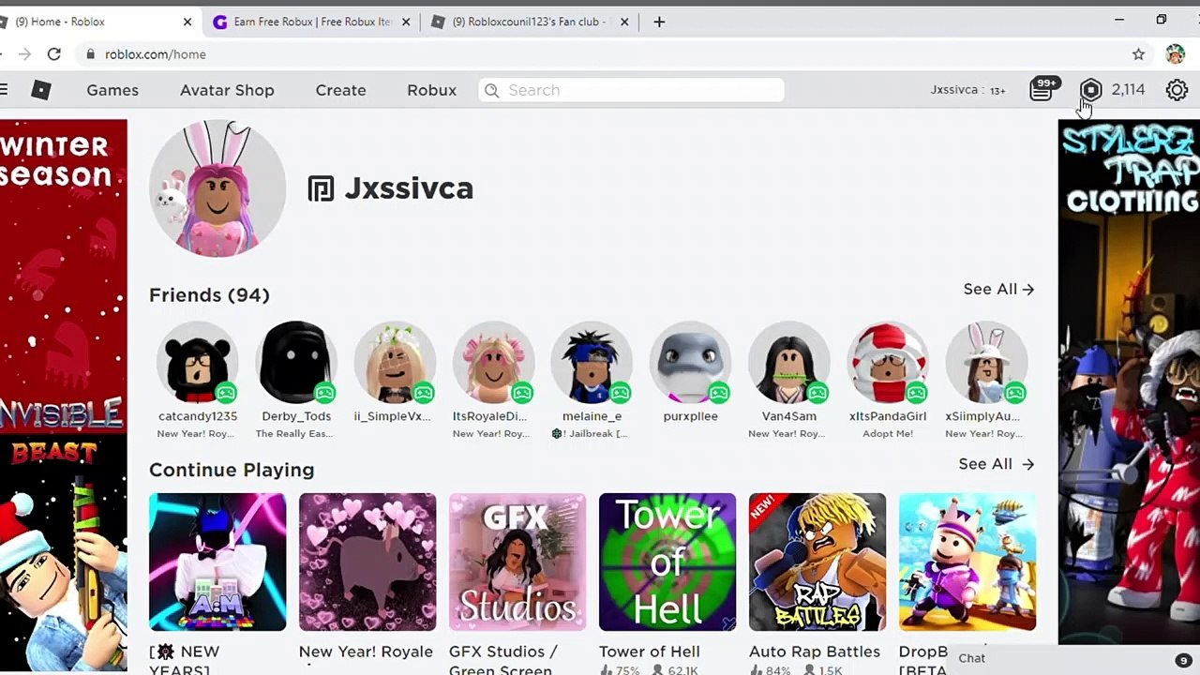
Task: Open friend xItsPandaGirl's avatar
Action: click(888, 363)
